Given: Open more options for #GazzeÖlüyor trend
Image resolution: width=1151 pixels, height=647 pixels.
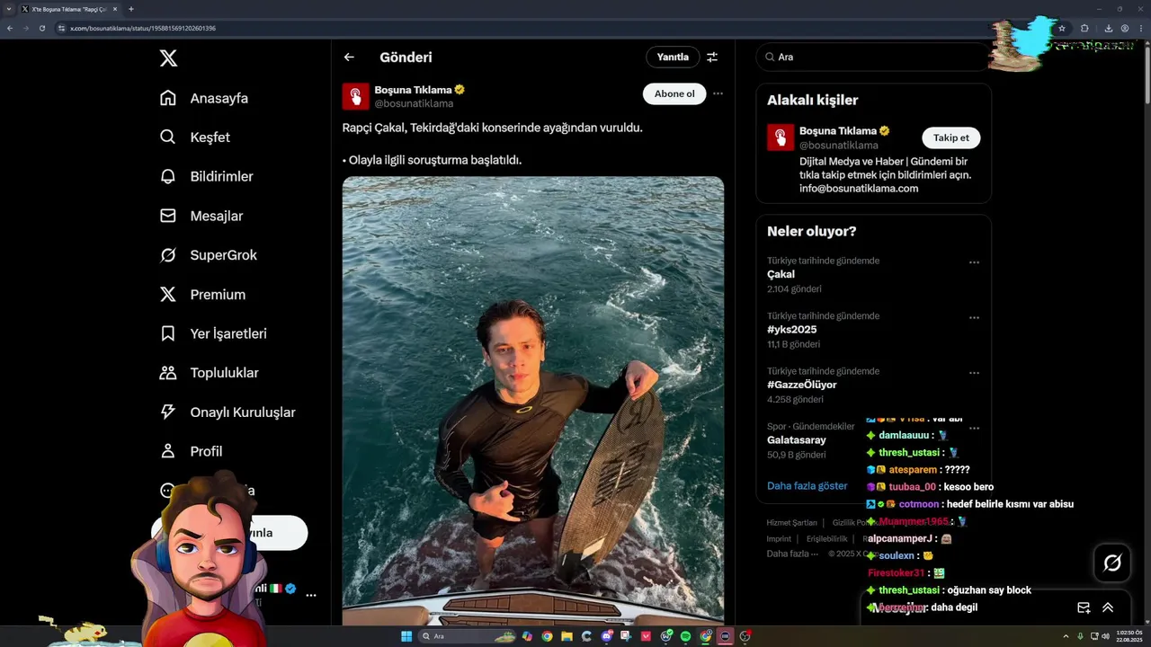Looking at the screenshot, I should coord(974,372).
